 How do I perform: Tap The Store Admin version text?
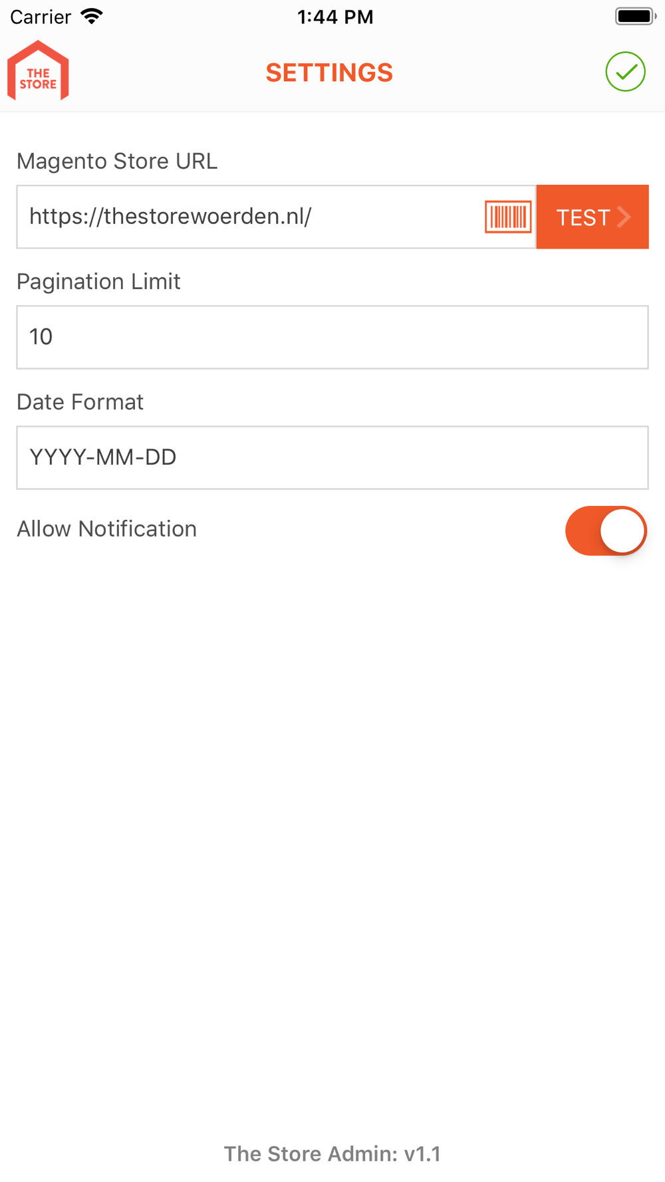332,1153
